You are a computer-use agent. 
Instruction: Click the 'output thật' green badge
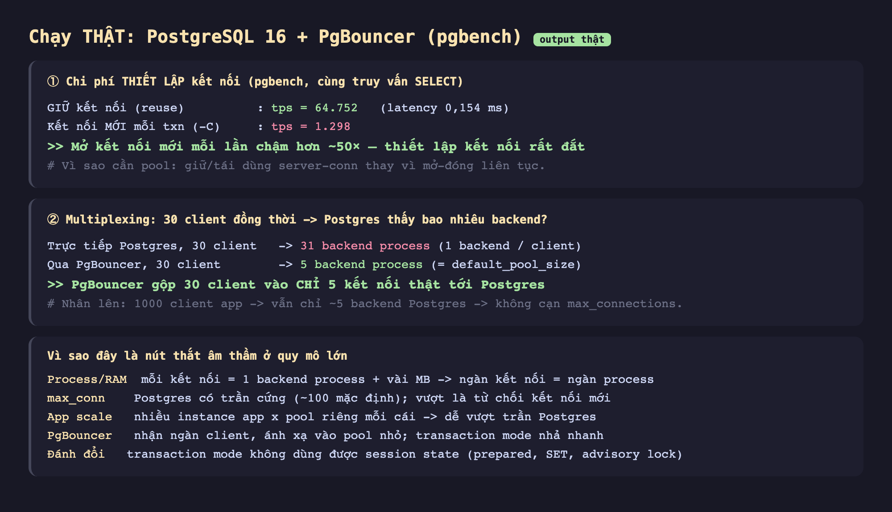(x=572, y=40)
